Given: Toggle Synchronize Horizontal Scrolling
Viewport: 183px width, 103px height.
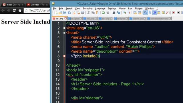Looking at the screenshot, I should [x=140, y=13].
